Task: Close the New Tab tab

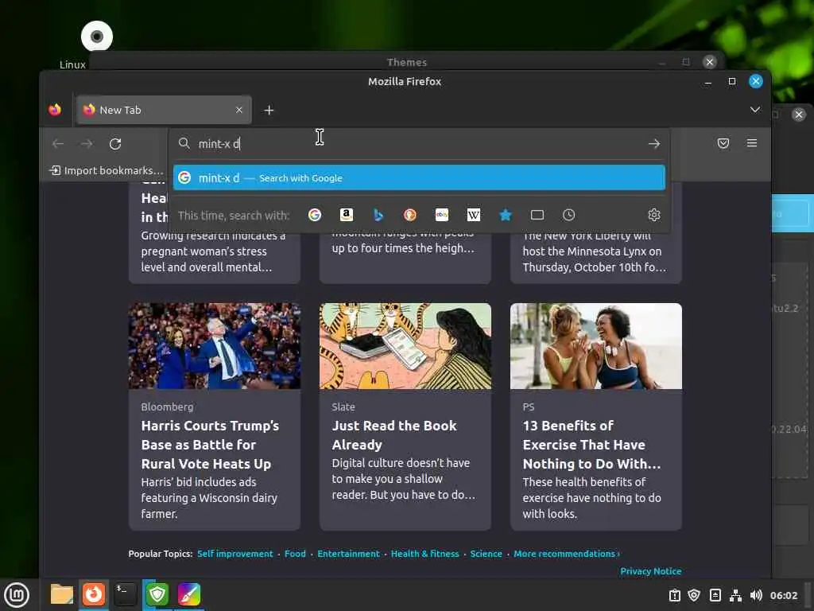Action: click(x=238, y=110)
